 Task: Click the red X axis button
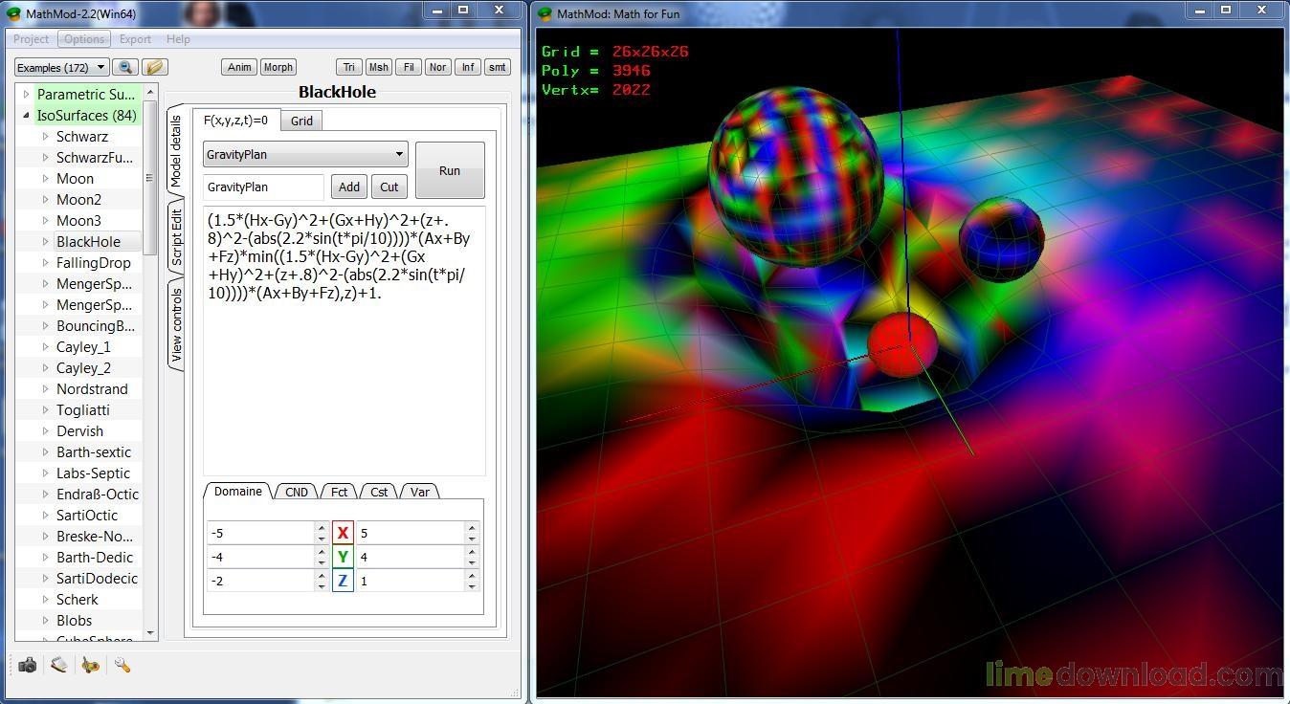pyautogui.click(x=343, y=533)
